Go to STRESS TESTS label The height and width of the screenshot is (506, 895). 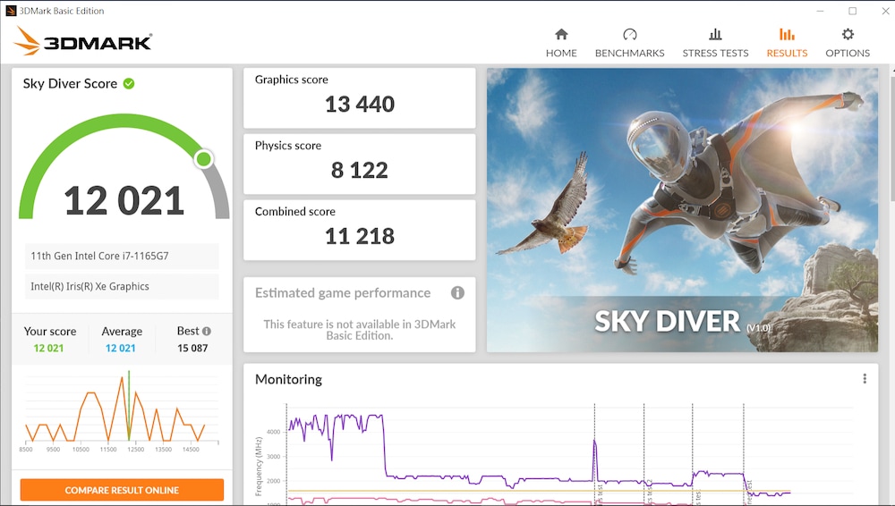[x=715, y=53]
